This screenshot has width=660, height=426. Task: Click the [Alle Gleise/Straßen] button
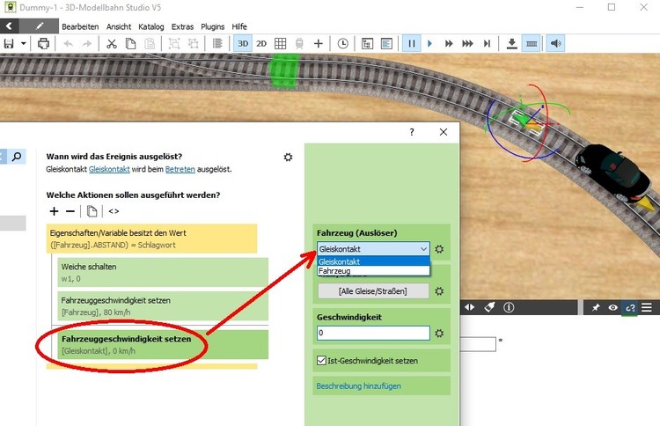coord(373,291)
